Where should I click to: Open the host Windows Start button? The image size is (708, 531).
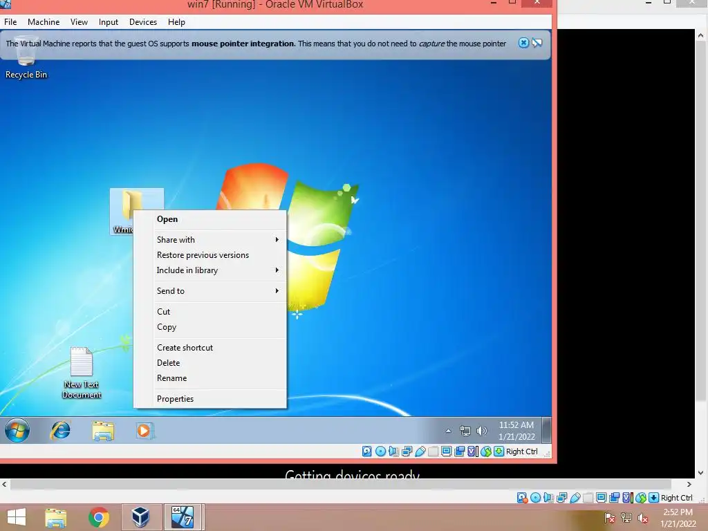[x=17, y=517]
